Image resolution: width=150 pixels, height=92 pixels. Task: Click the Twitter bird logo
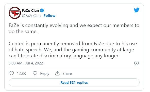coord(136,10)
